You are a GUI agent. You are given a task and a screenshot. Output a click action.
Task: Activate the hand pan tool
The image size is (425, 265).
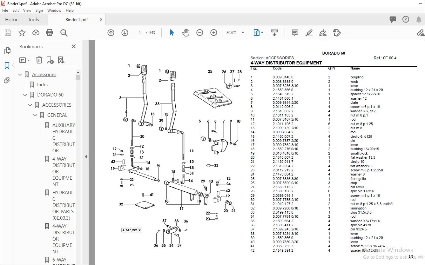186,33
